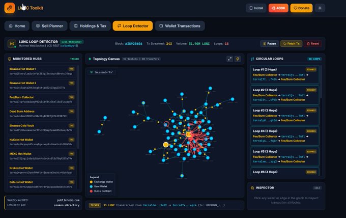Switch to Holdings & Tax tab
Image resolution: width=346 pixels, height=218 pixels.
[90, 26]
